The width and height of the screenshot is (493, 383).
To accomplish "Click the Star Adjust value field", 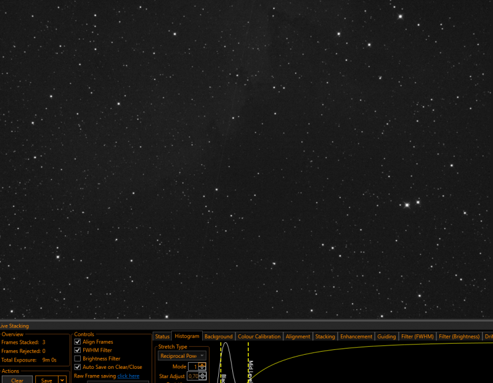I will click(193, 376).
